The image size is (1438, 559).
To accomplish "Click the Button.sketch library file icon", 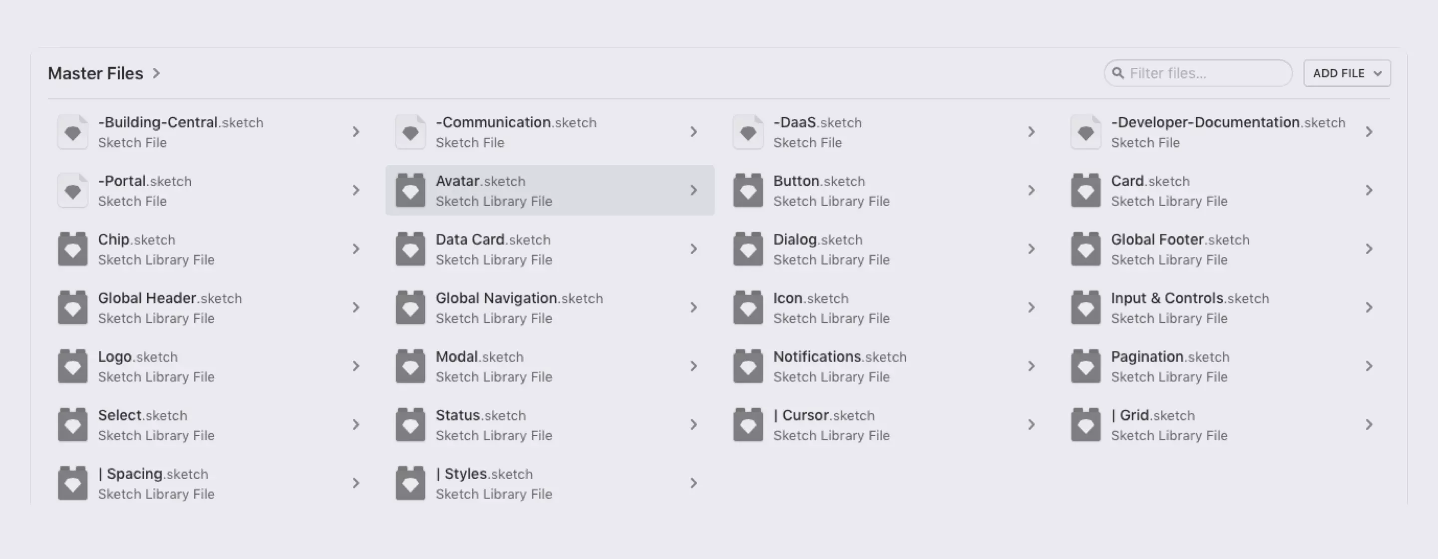I will tap(748, 190).
